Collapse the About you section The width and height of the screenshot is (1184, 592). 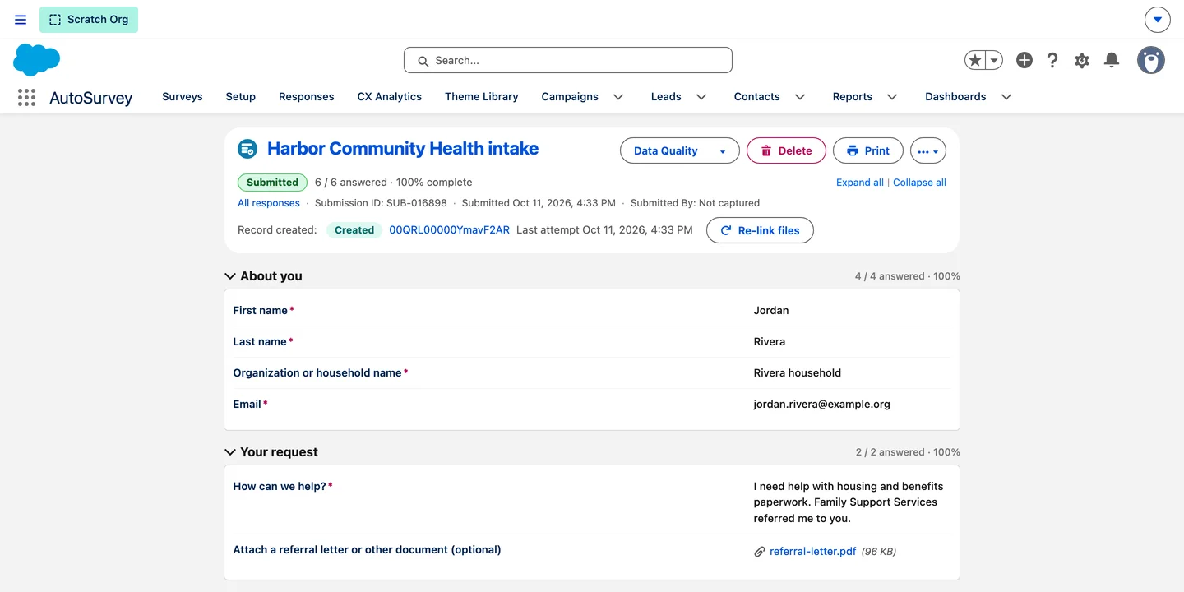pos(230,276)
